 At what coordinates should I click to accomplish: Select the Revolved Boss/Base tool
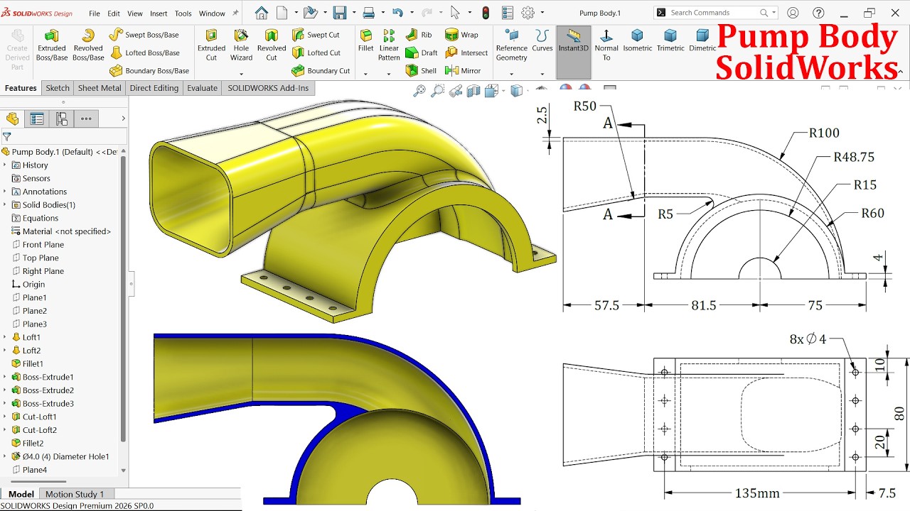tap(88, 45)
